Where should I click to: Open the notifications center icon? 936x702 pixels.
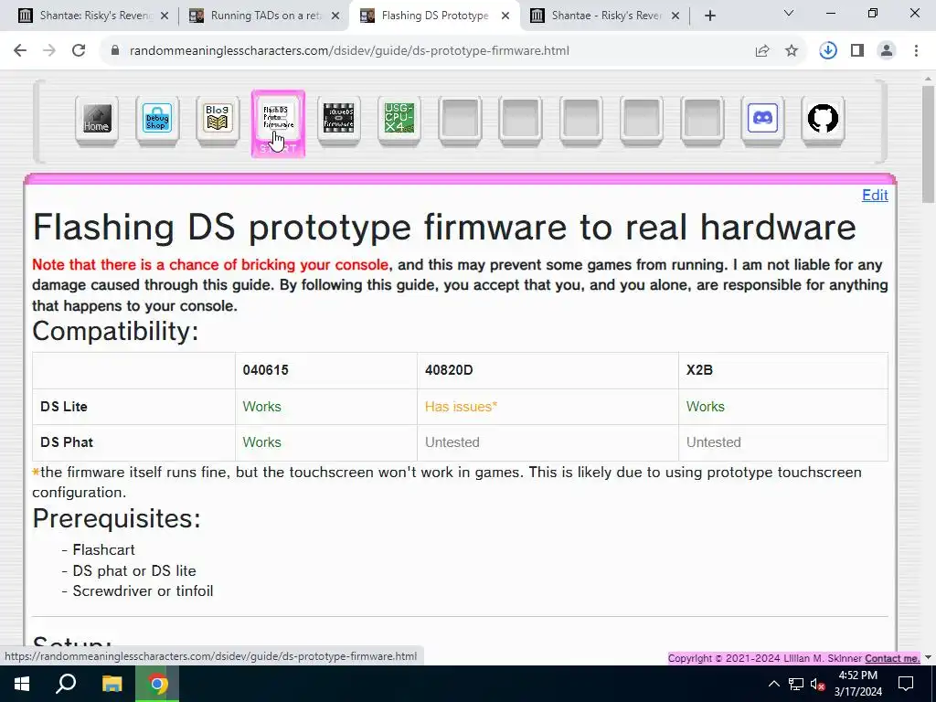pyautogui.click(x=906, y=684)
